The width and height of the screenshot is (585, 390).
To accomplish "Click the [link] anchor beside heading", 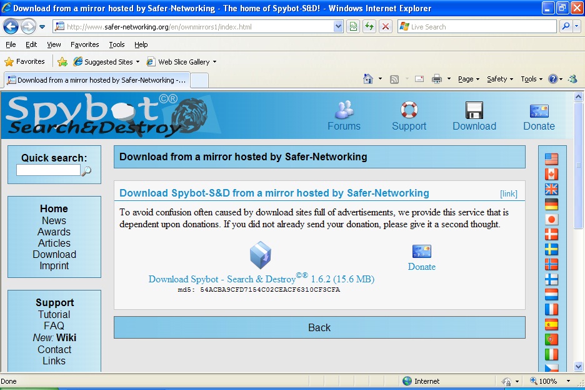I will coord(509,194).
